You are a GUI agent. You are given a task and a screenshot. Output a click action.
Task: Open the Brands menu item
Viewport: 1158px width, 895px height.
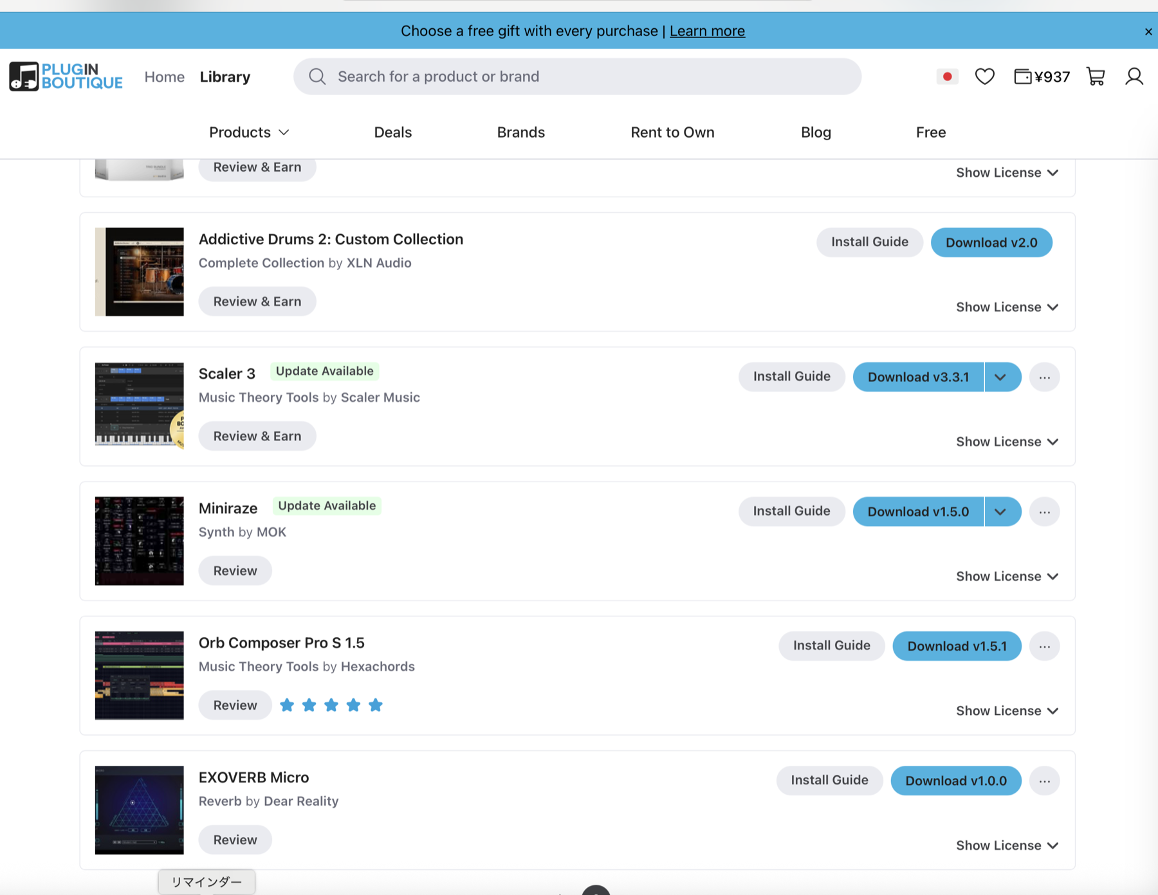520,132
